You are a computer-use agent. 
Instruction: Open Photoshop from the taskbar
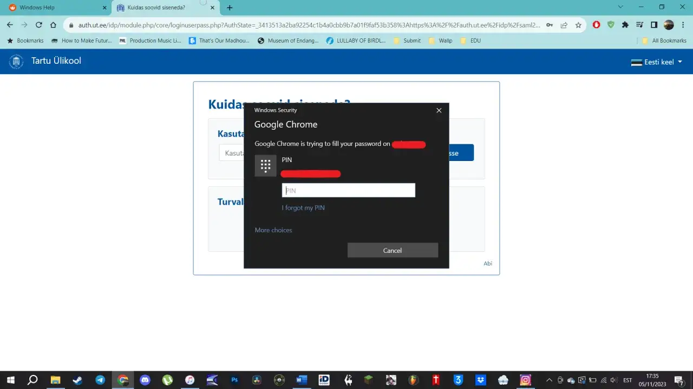pos(234,380)
